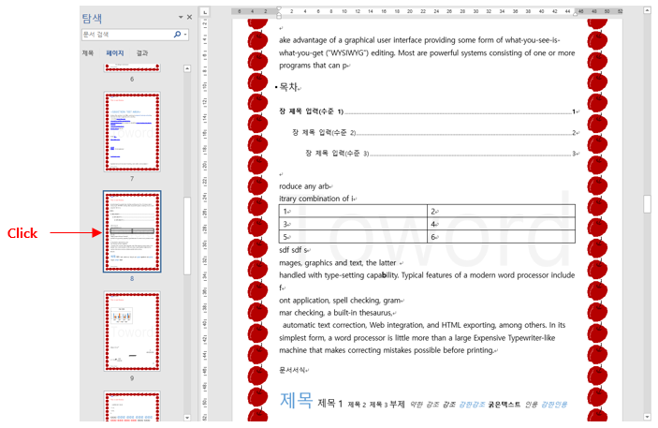Switch to the 제목 tab
Viewport: 658px width, 428px height.
tap(88, 53)
